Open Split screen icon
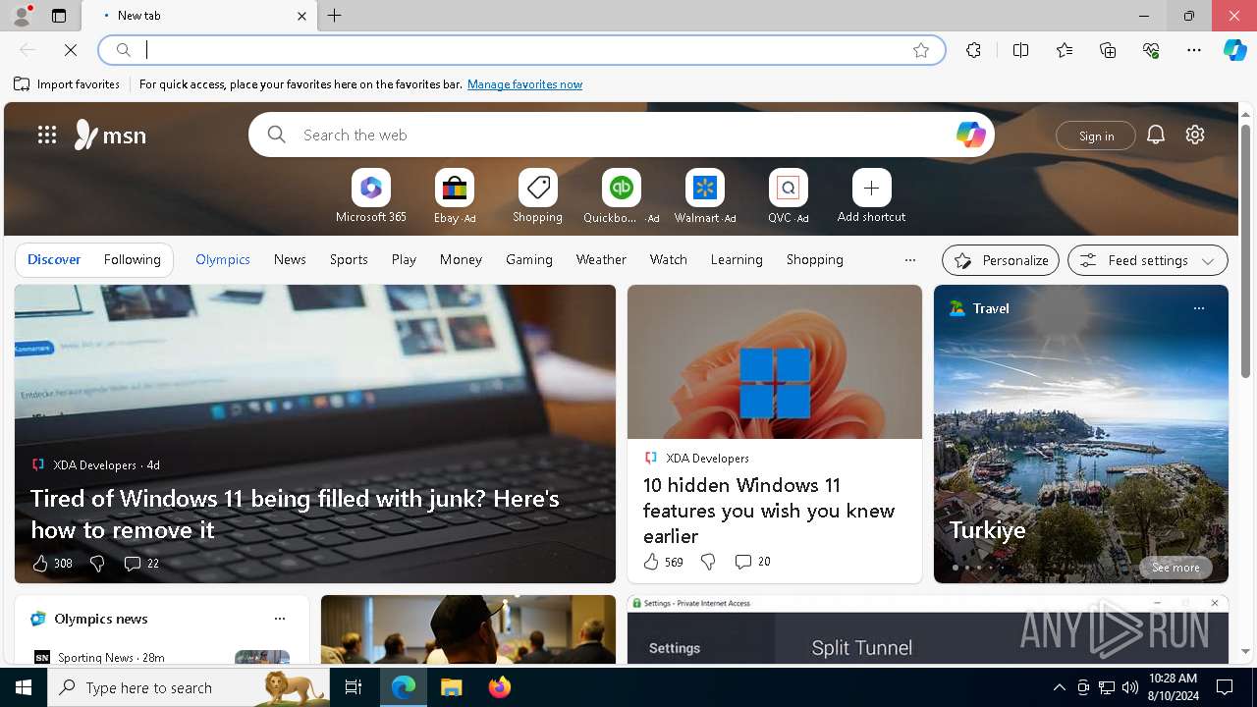 coord(1021,50)
